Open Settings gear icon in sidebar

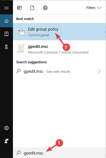pos(6,128)
